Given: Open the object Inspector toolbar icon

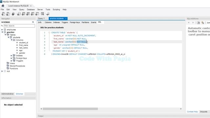Looking at the screenshot, I should point(13,14).
